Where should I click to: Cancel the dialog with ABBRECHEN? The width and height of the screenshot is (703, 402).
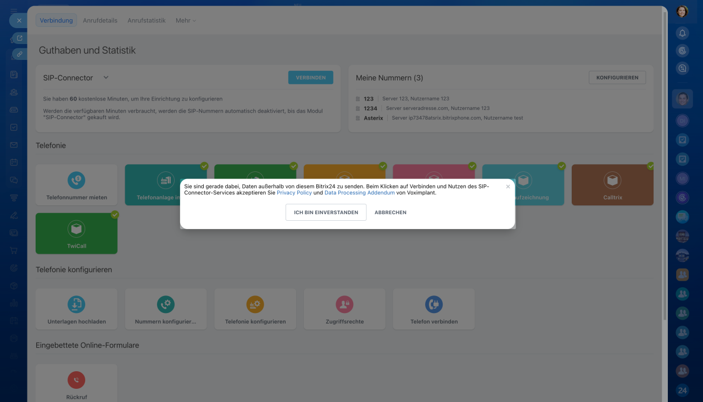(x=390, y=213)
